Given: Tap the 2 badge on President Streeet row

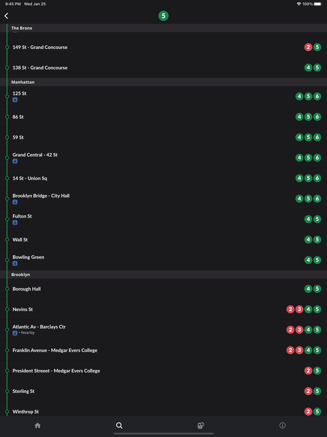Looking at the screenshot, I should point(308,371).
